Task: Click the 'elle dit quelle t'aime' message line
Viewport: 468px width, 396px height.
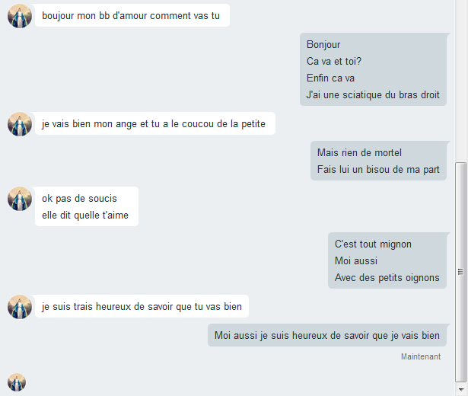Action: click(85, 216)
